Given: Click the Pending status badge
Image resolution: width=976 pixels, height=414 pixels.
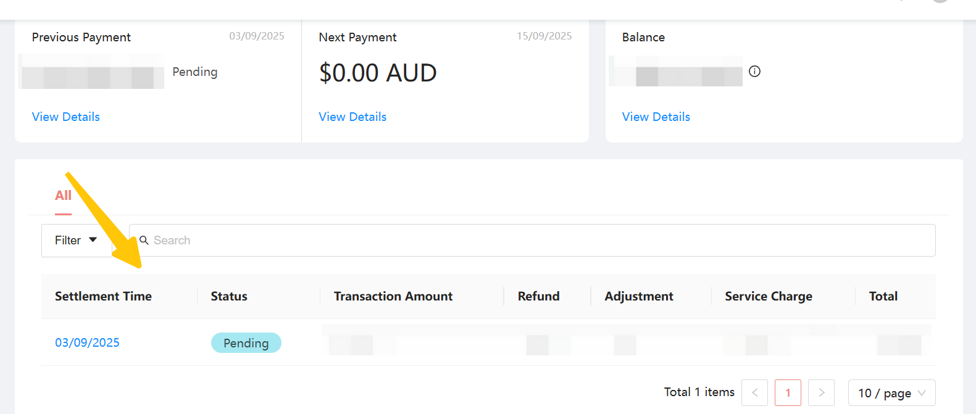Looking at the screenshot, I should coord(246,343).
